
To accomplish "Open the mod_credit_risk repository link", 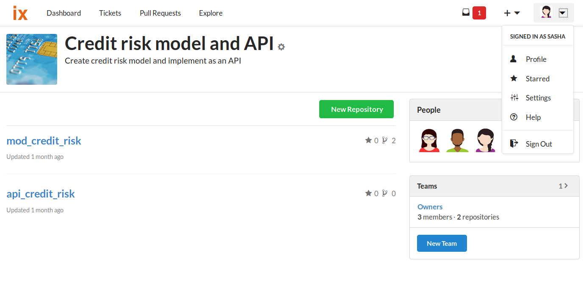I will 44,141.
